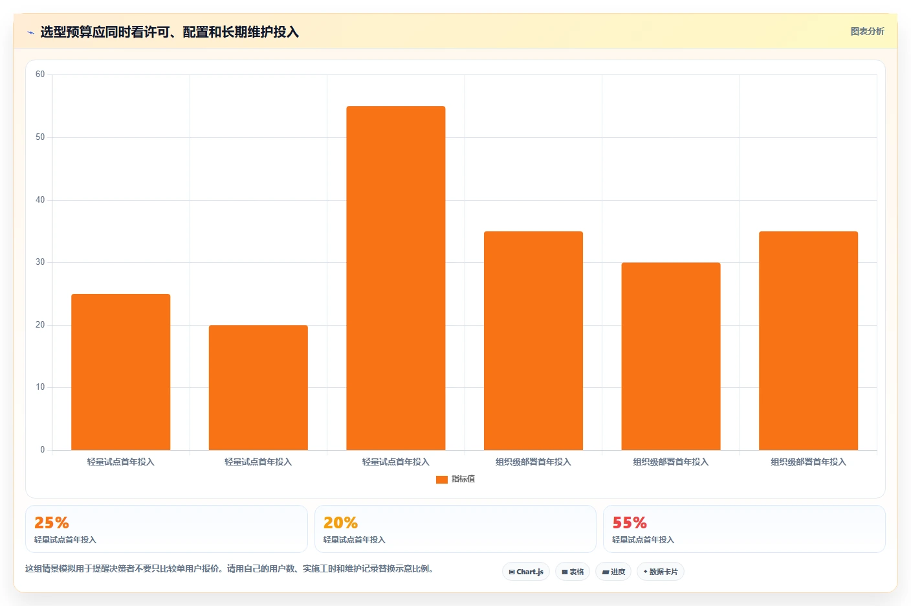The height and width of the screenshot is (606, 911).
Task: Toggle the 指标值 legend label
Action: click(463, 479)
